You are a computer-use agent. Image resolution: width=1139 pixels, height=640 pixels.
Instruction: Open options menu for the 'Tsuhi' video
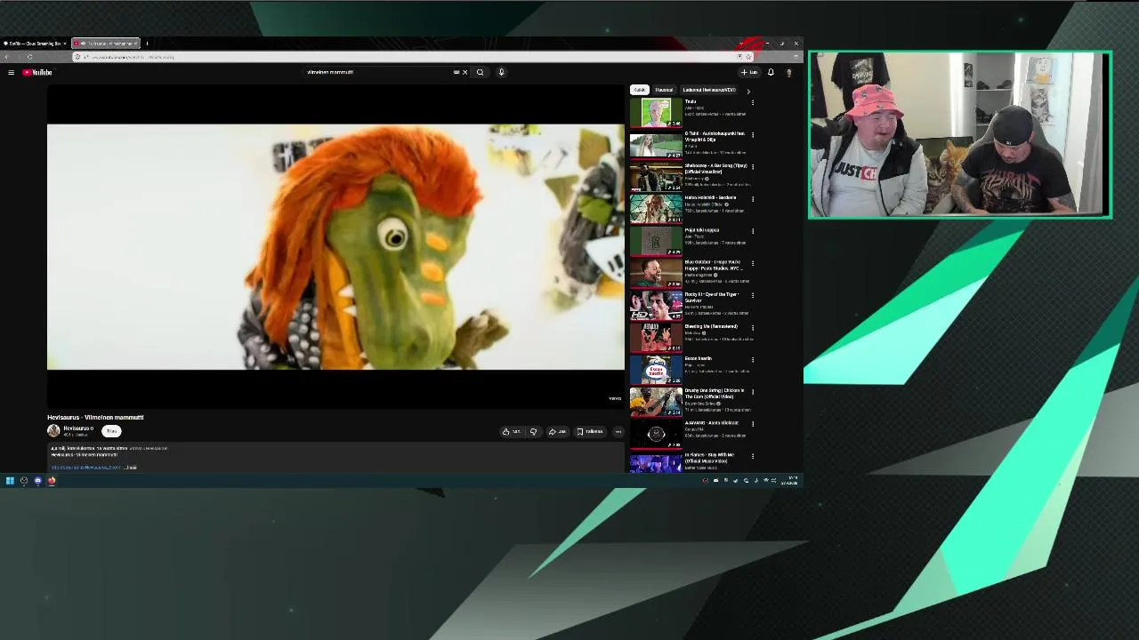753,102
